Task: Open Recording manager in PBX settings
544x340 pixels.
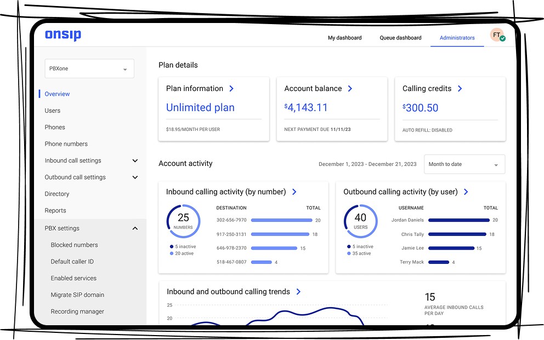Action: (77, 312)
